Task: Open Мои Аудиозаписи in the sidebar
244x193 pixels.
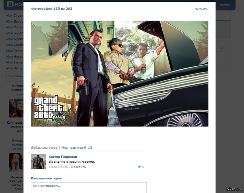Action: pyautogui.click(x=15, y=39)
